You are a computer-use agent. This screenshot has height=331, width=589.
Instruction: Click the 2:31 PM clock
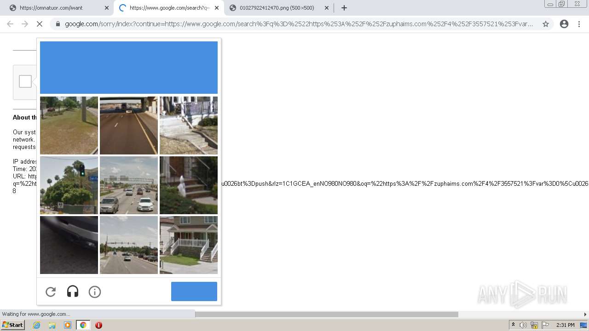pos(566,325)
